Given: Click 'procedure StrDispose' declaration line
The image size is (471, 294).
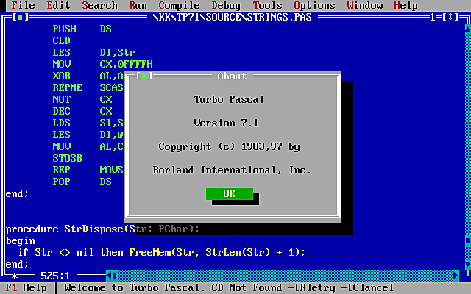Looking at the screenshot, I should tap(102, 229).
